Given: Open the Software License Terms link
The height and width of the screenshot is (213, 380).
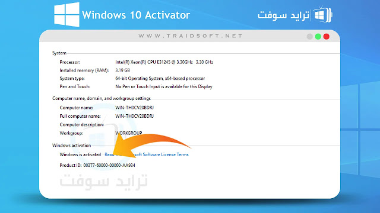Looking at the screenshot, I should tap(147, 154).
